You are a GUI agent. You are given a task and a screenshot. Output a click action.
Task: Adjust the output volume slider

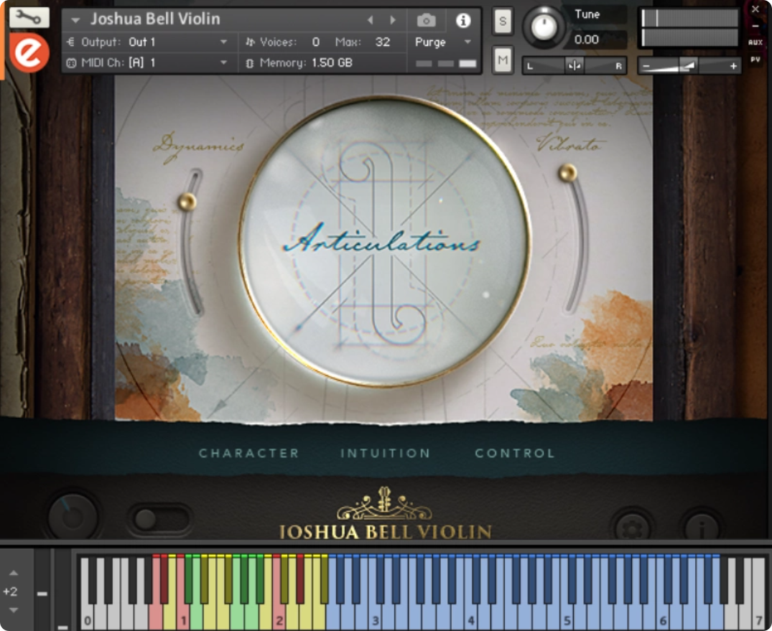click(x=689, y=65)
